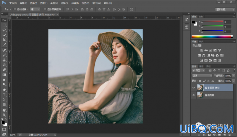The width and height of the screenshot is (237, 137).
Task: Add a Color Balance adjustment
Action: (204, 55)
